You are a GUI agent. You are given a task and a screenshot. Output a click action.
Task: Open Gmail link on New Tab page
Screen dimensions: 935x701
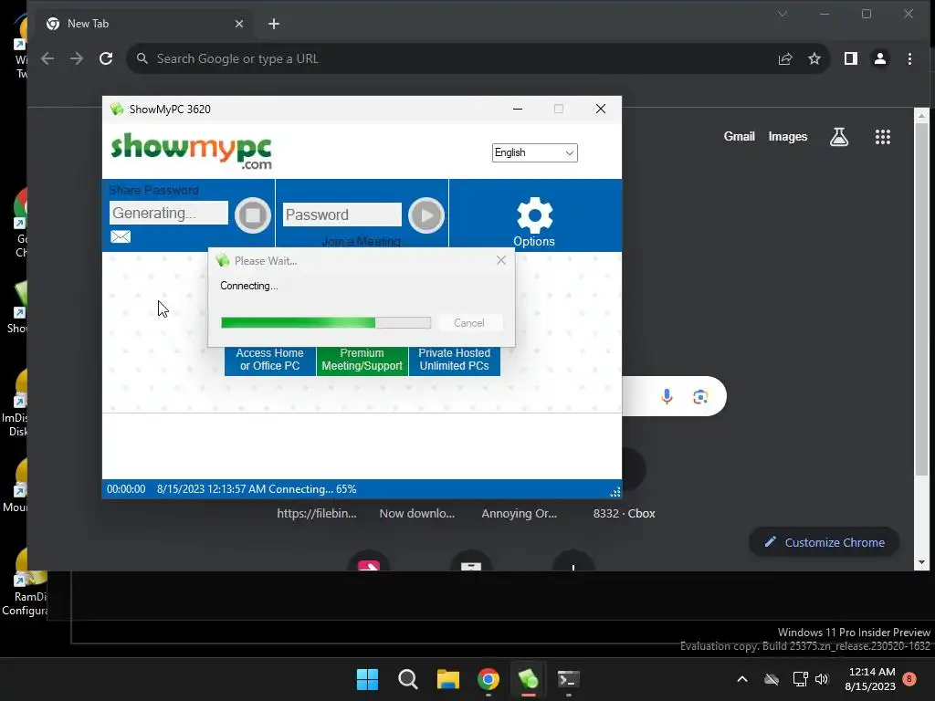coord(740,137)
